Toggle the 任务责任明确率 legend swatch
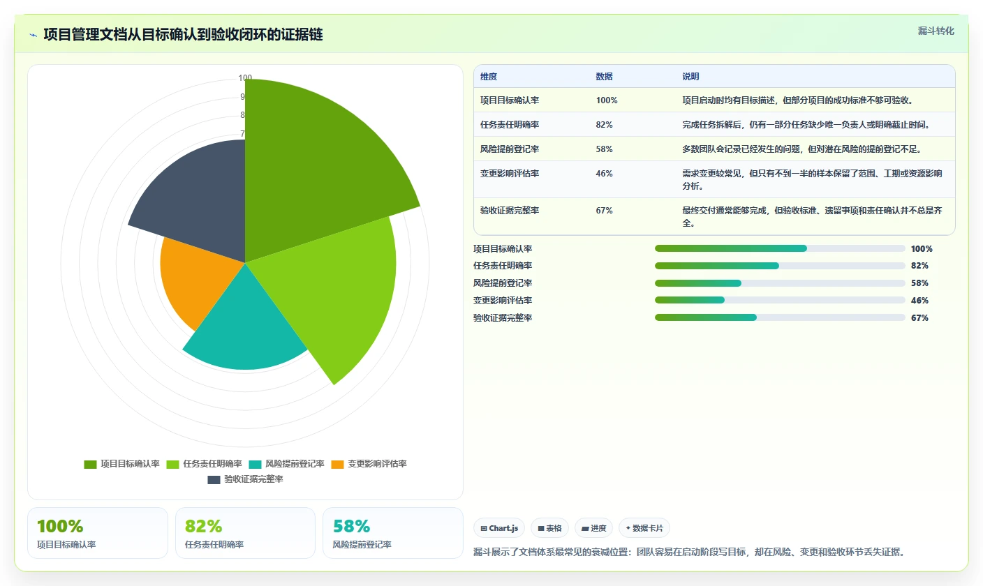Viewport: 983px width, 586px height. coord(172,464)
